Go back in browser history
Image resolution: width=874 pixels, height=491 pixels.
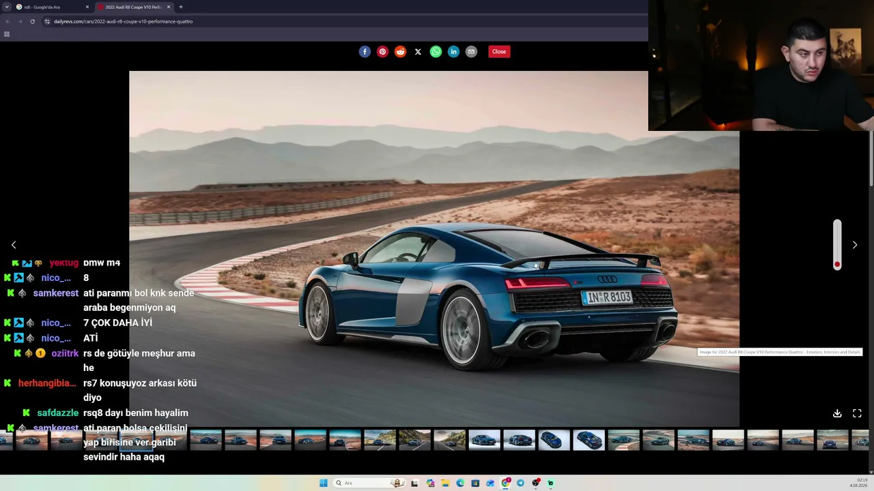click(8, 21)
